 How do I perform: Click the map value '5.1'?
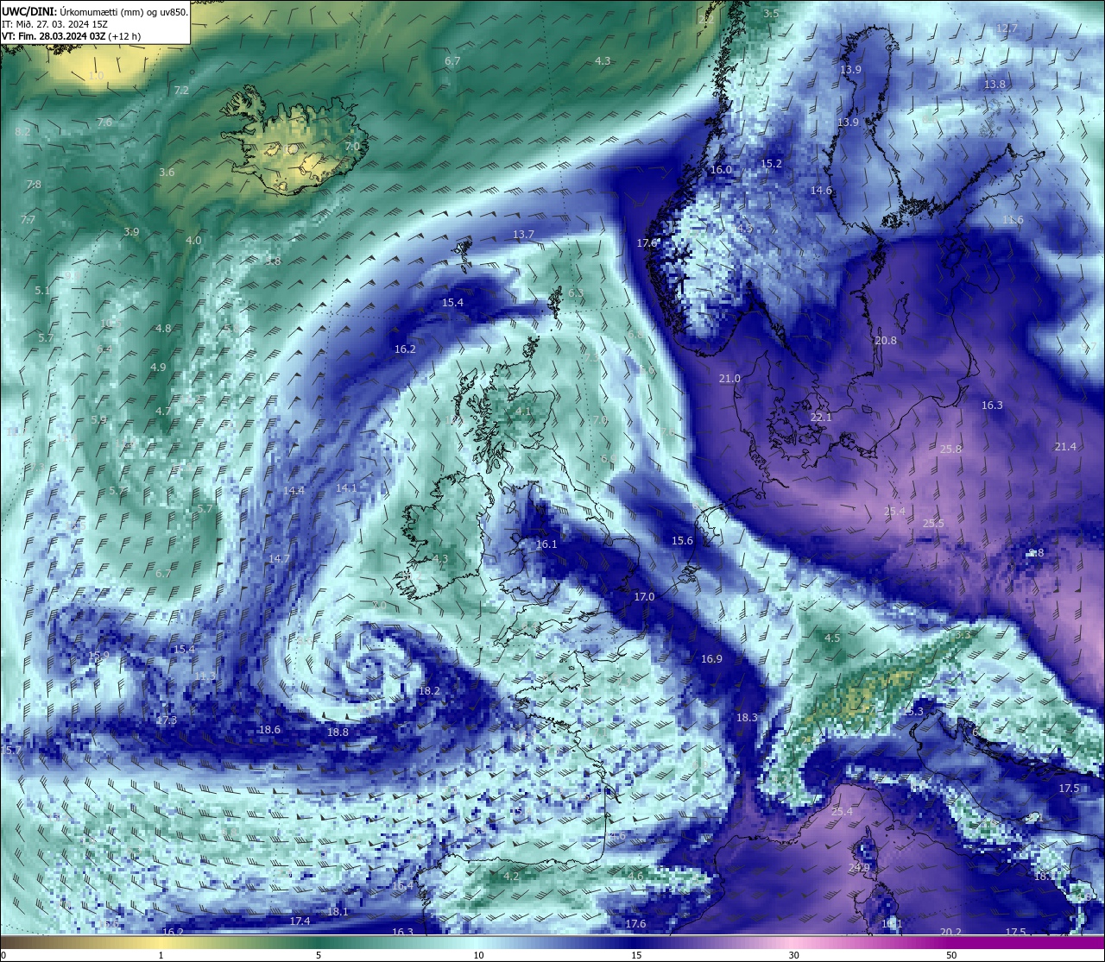click(x=42, y=290)
